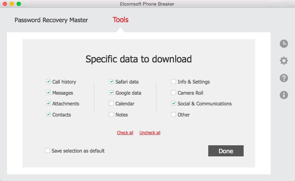The height and width of the screenshot is (181, 295).
Task: Uncheck the Call history checkbox
Action: pos(48,82)
